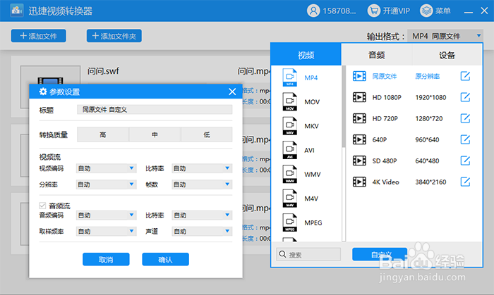Click the 158708... account name
Viewport: 494px width, 295px height.
(x=339, y=11)
